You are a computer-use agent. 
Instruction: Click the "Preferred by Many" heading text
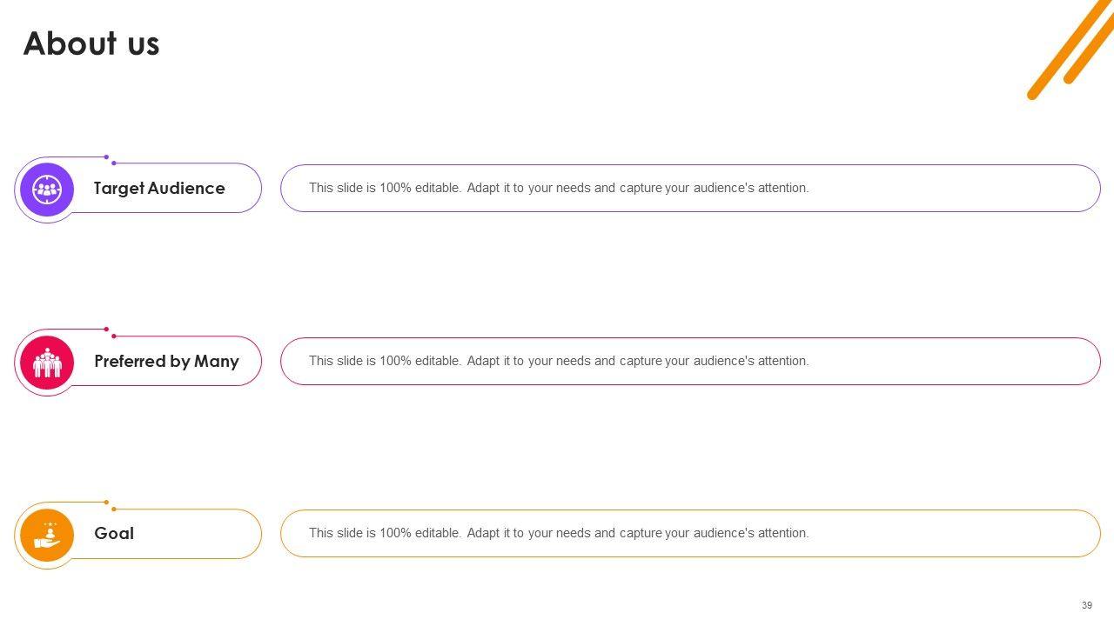click(166, 361)
